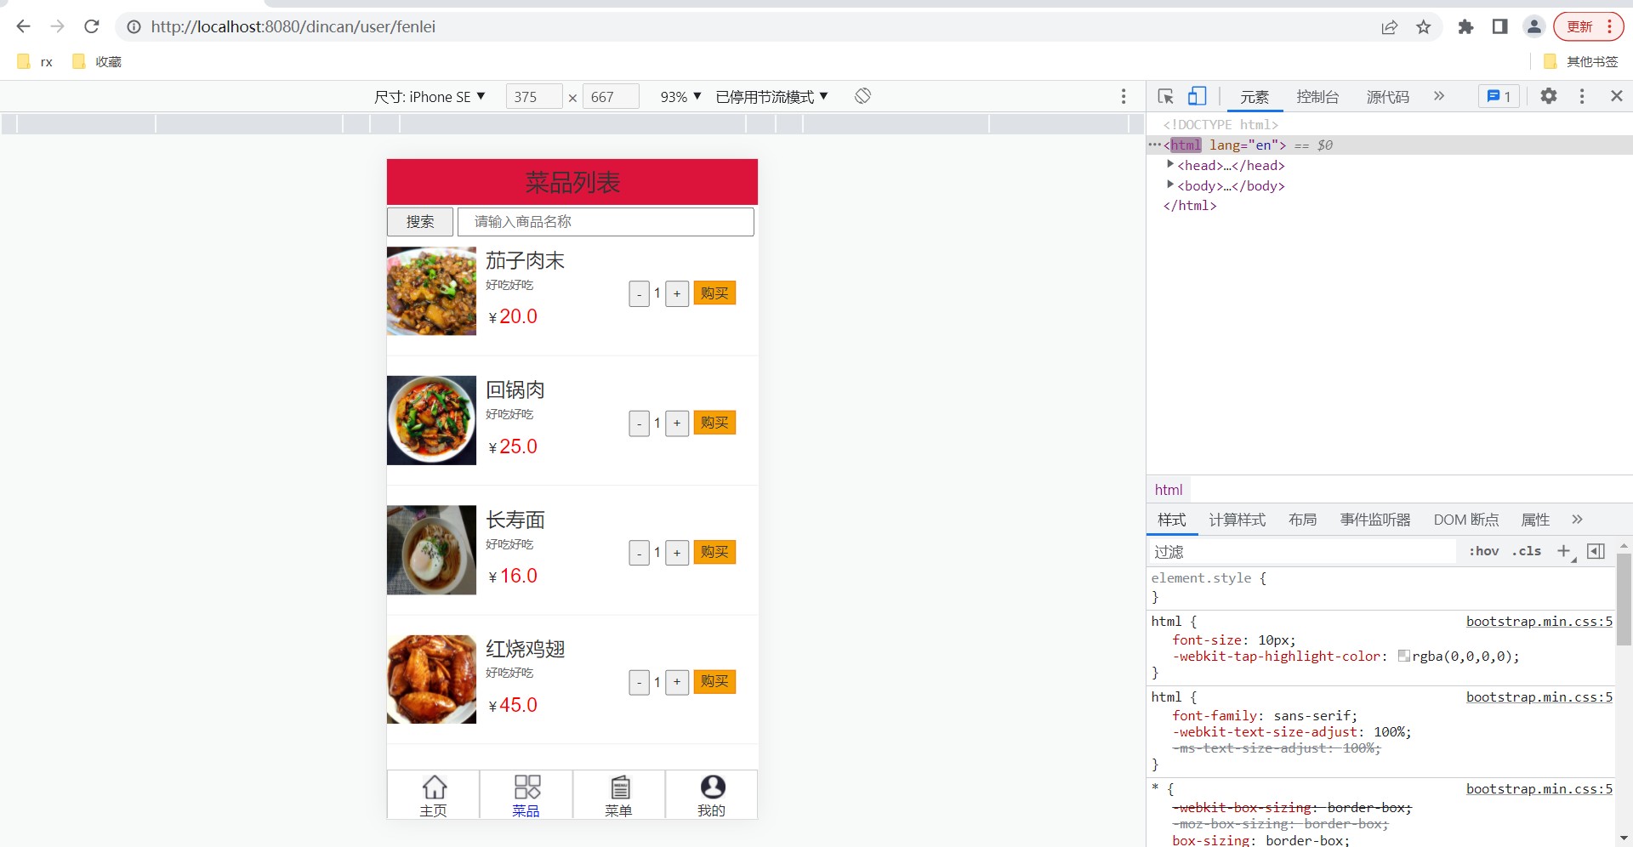Open DevTools customize menu dots

[x=1582, y=96]
